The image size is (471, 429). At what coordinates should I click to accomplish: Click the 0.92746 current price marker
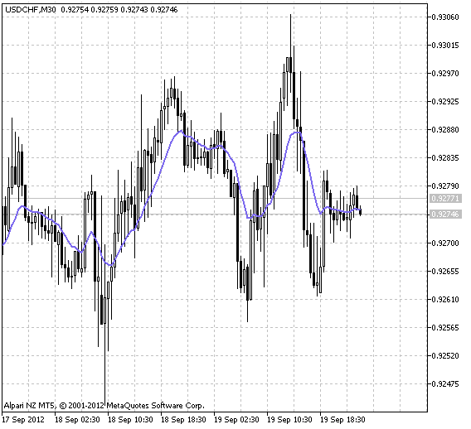445,214
